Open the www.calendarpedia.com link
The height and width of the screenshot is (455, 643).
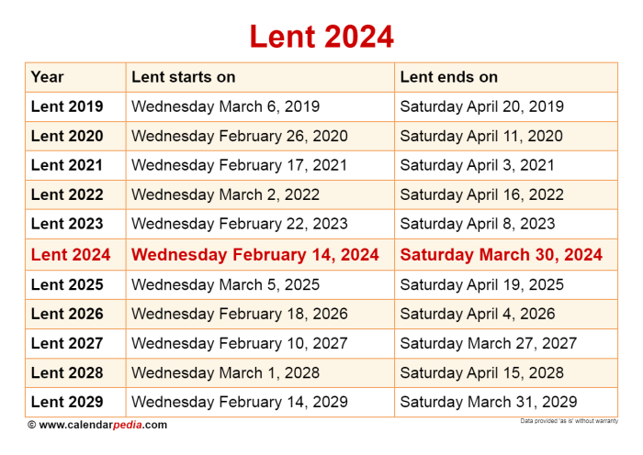[x=97, y=425]
